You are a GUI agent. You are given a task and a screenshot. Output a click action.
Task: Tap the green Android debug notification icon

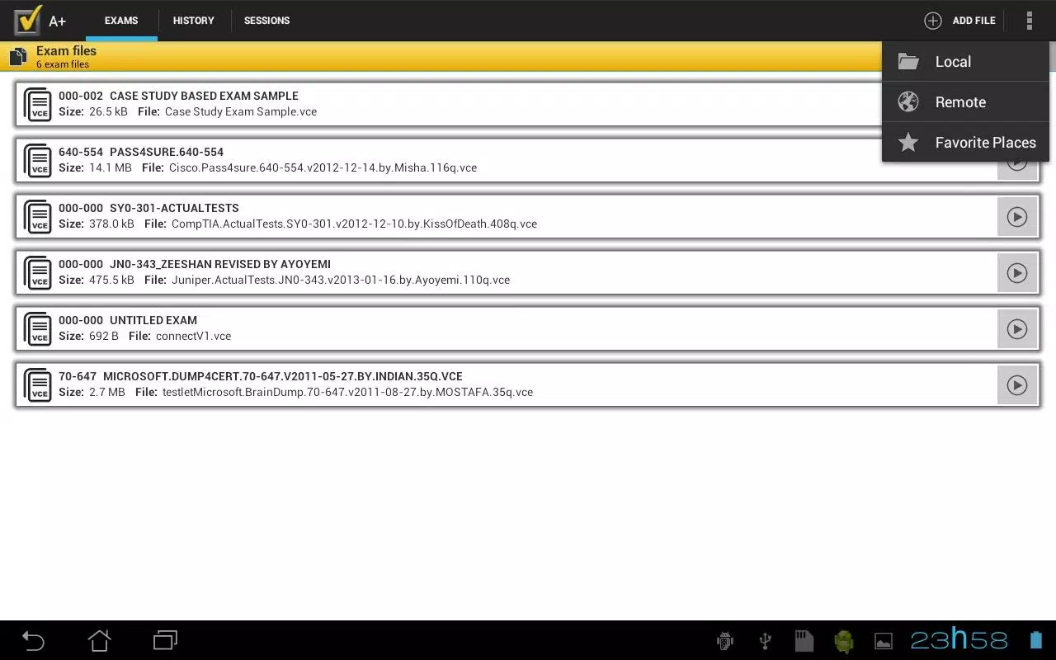843,640
